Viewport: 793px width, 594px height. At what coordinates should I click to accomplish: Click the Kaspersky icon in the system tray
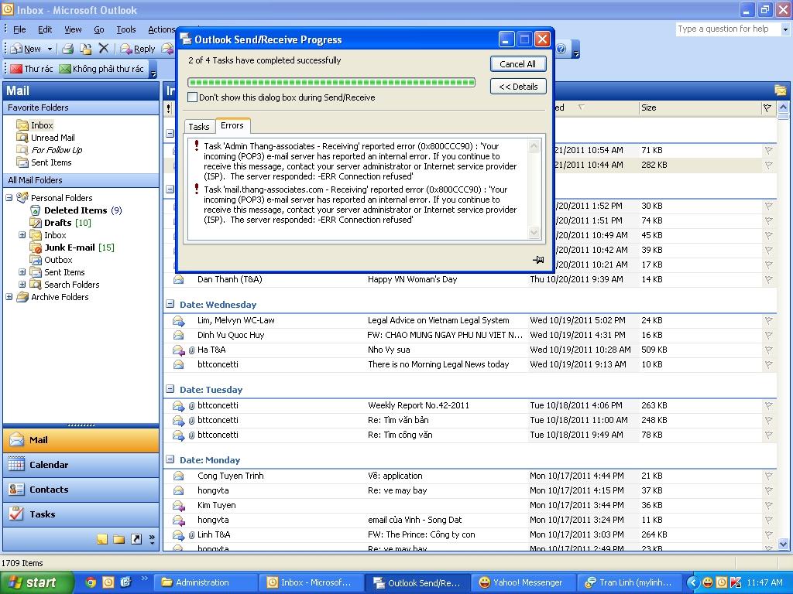pyautogui.click(x=736, y=582)
